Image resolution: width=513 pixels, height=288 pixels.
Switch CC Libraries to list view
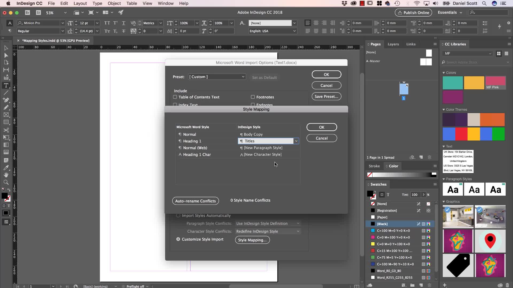pos(506,54)
